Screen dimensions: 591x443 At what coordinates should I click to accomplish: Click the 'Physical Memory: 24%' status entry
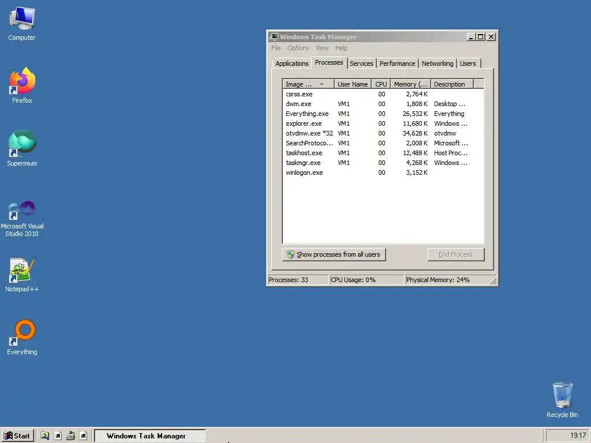pos(446,280)
